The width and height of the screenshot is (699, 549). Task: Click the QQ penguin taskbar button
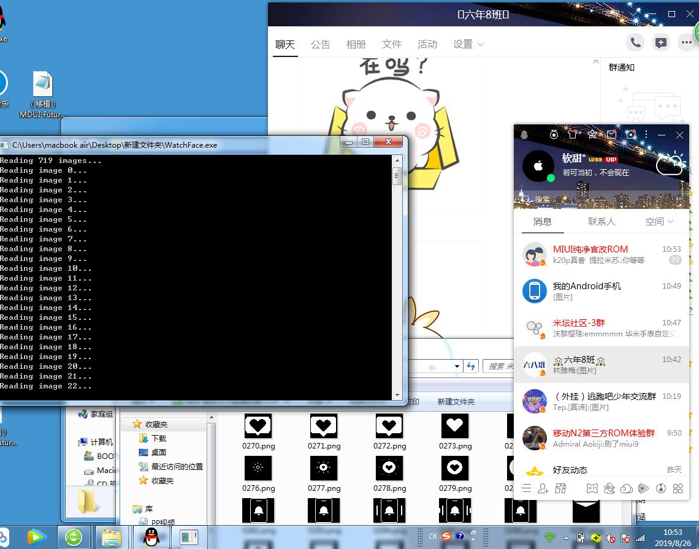(151, 537)
